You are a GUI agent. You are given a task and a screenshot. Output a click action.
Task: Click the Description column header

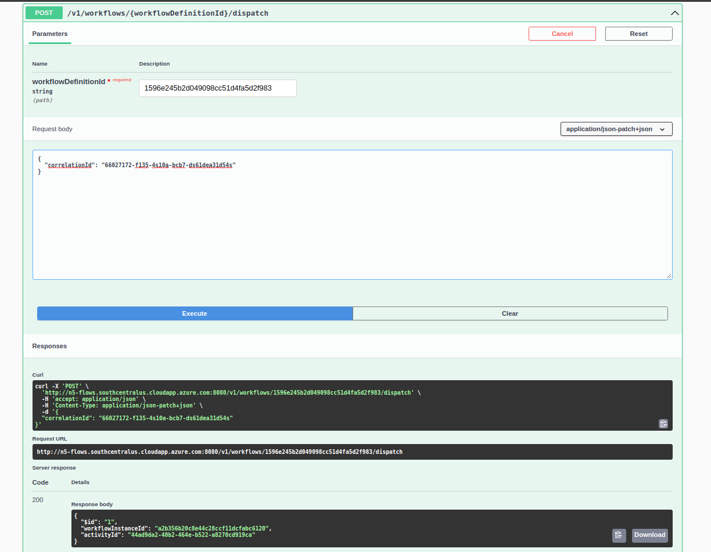tap(155, 64)
